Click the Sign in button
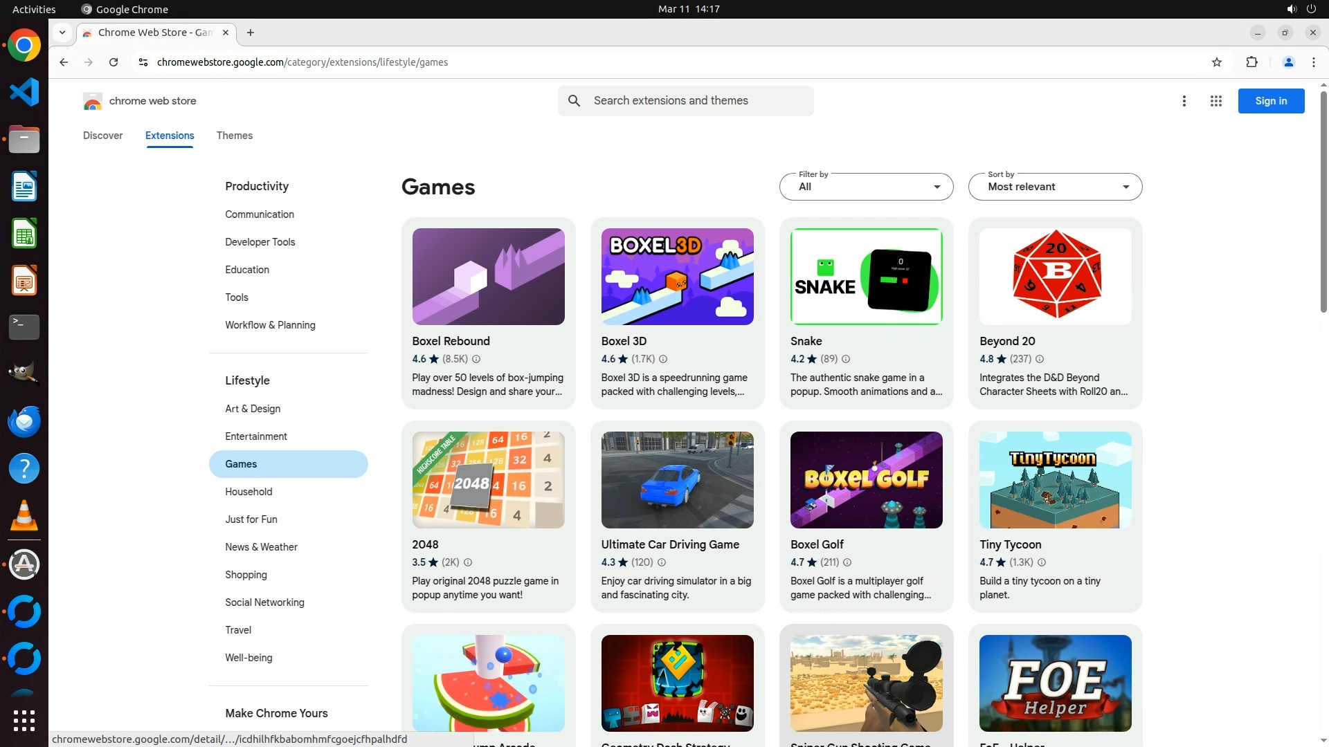The width and height of the screenshot is (1329, 747). click(1270, 101)
